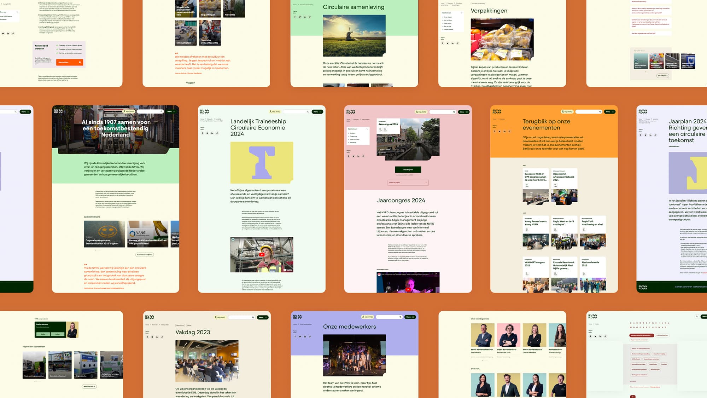This screenshot has height=398, width=707.
Task: Open Bijeenkomst Afvalcoach Netwerk 2024 card
Action: coord(565,187)
